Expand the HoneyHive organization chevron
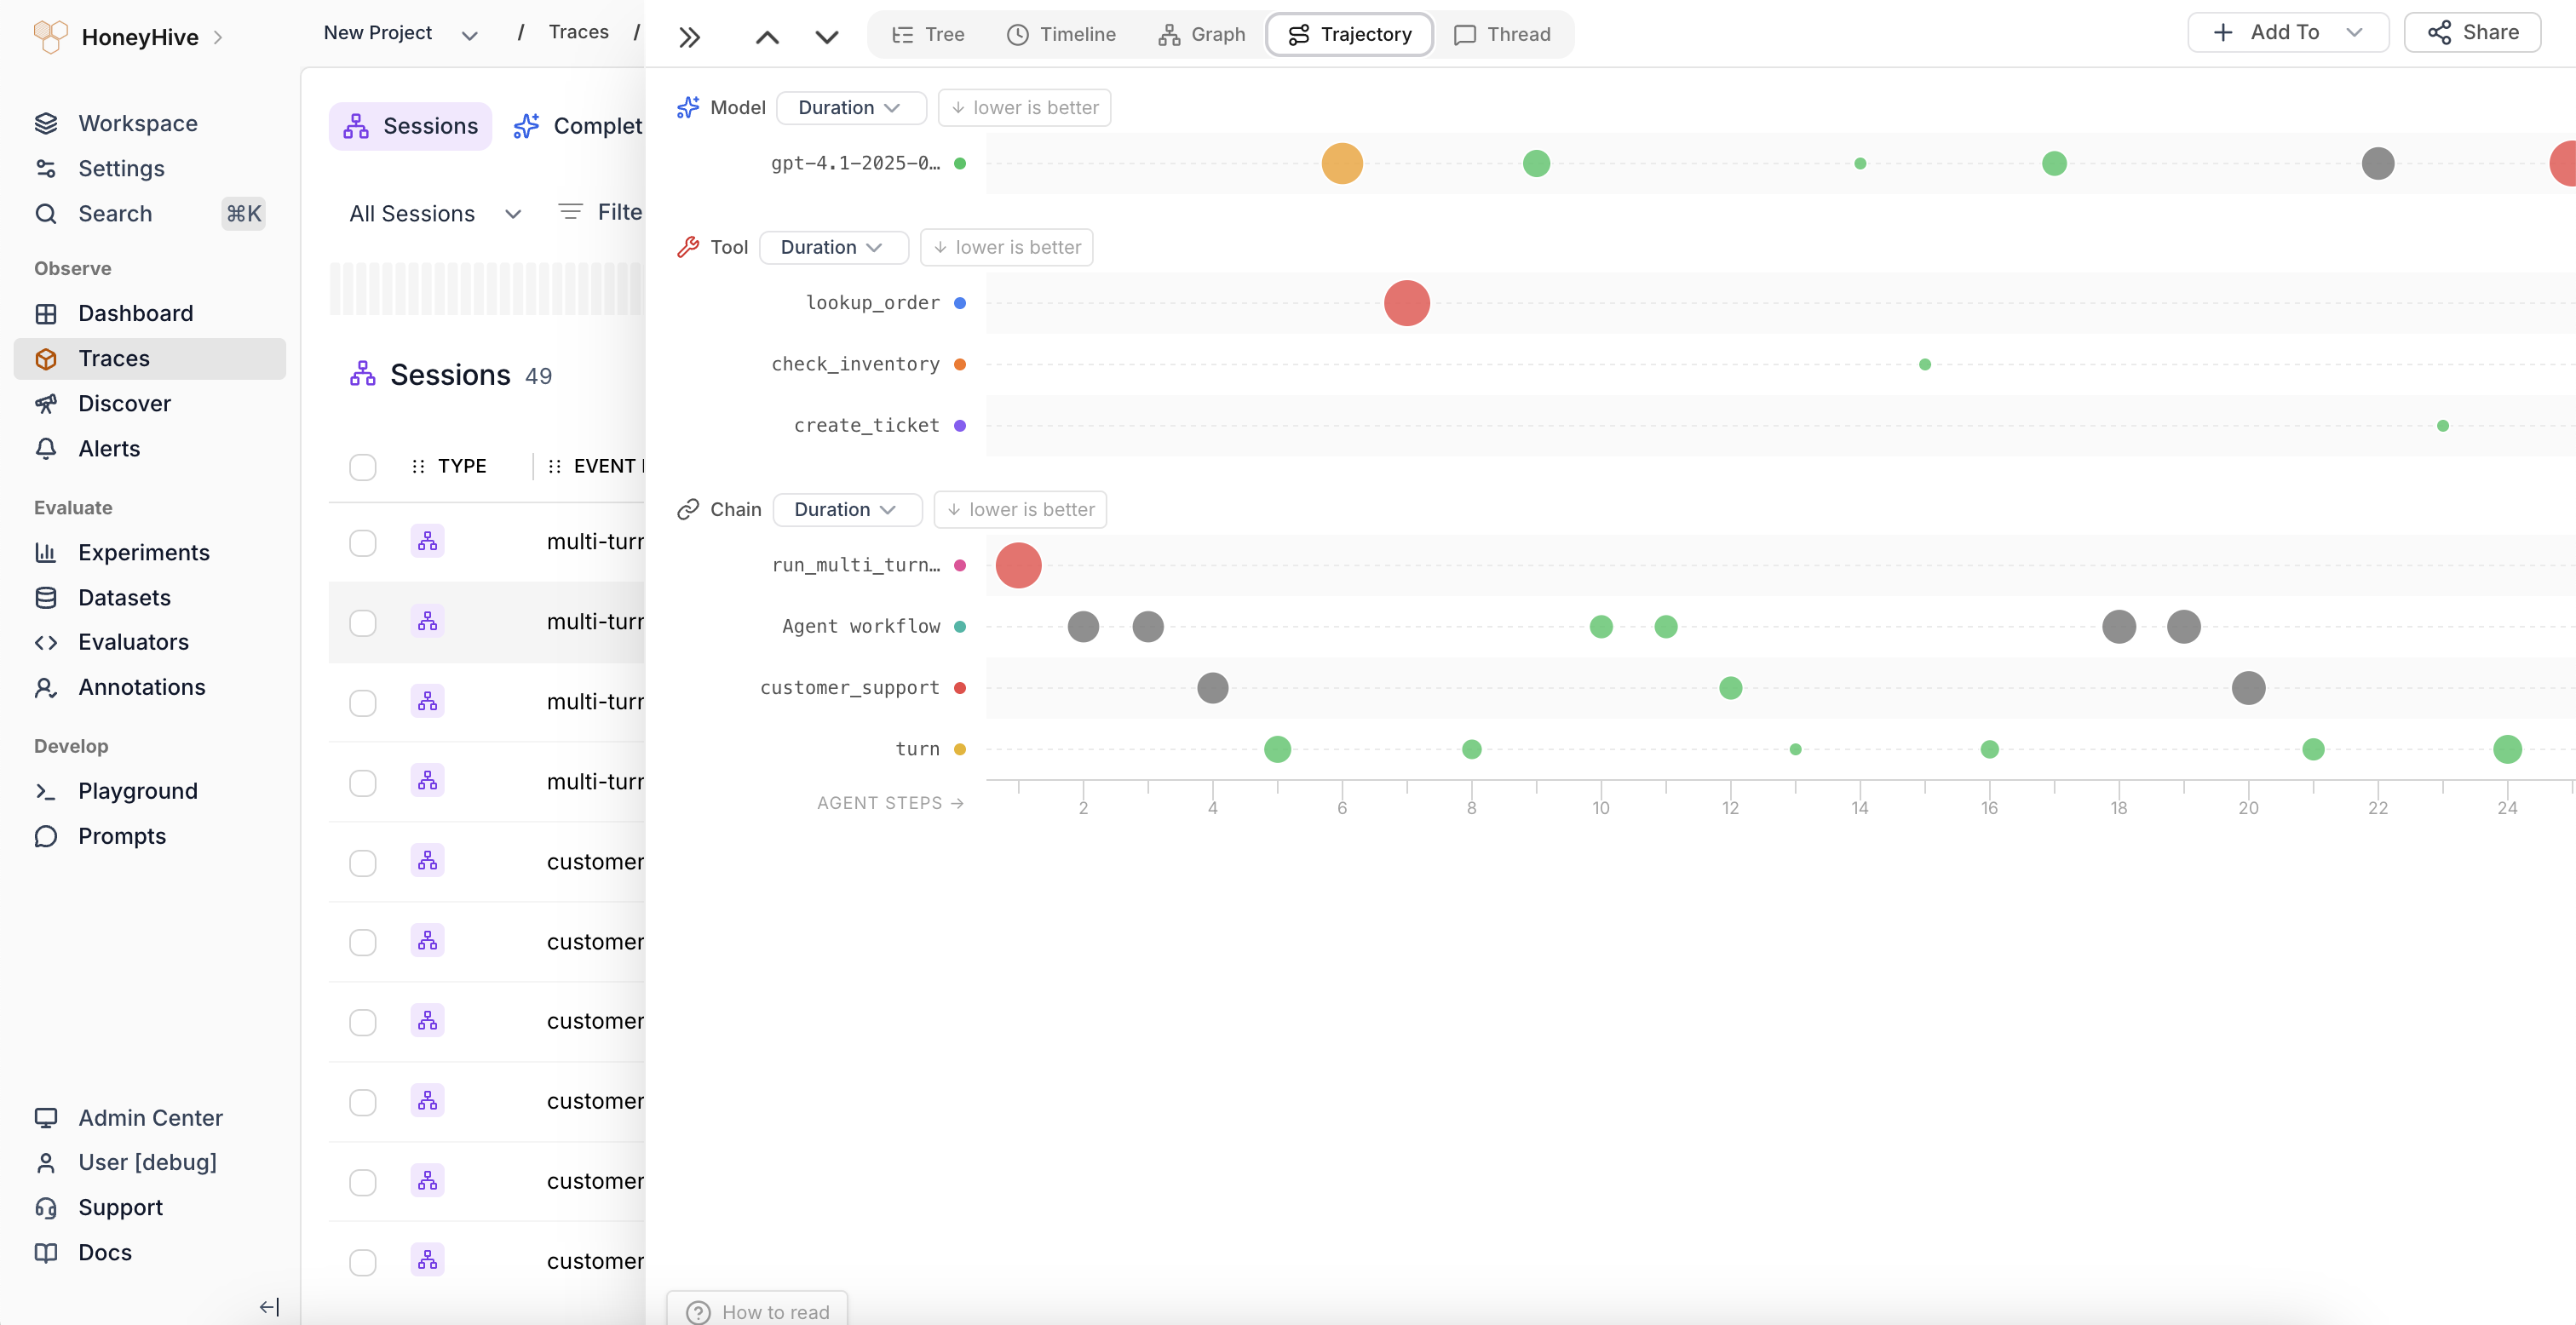 218,37
